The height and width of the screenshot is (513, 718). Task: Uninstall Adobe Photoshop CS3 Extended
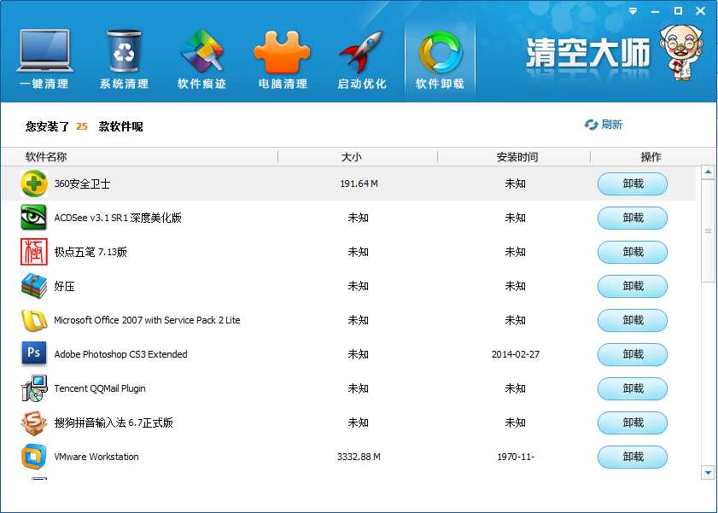point(632,354)
